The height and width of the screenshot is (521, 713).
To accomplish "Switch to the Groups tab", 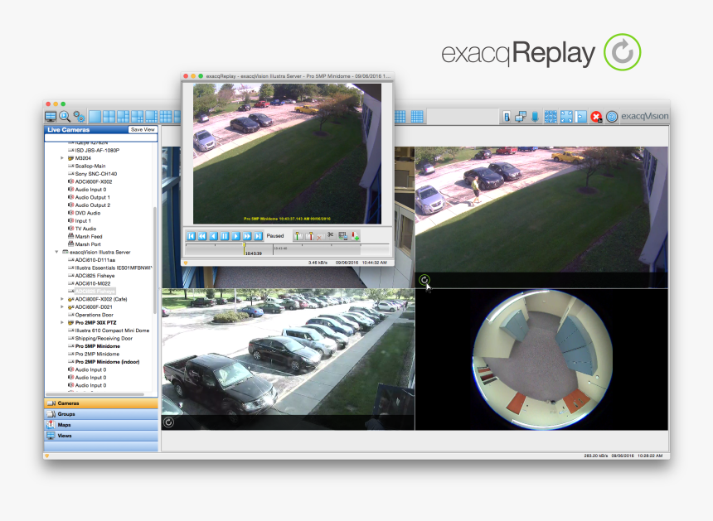I will tap(101, 414).
